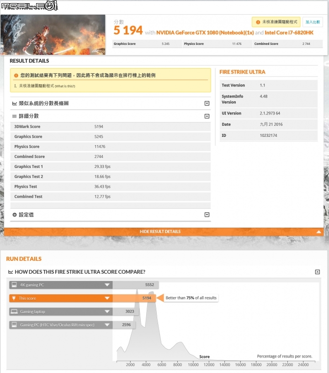
Task: Collapse the detailed scores section
Action: pos(207,116)
